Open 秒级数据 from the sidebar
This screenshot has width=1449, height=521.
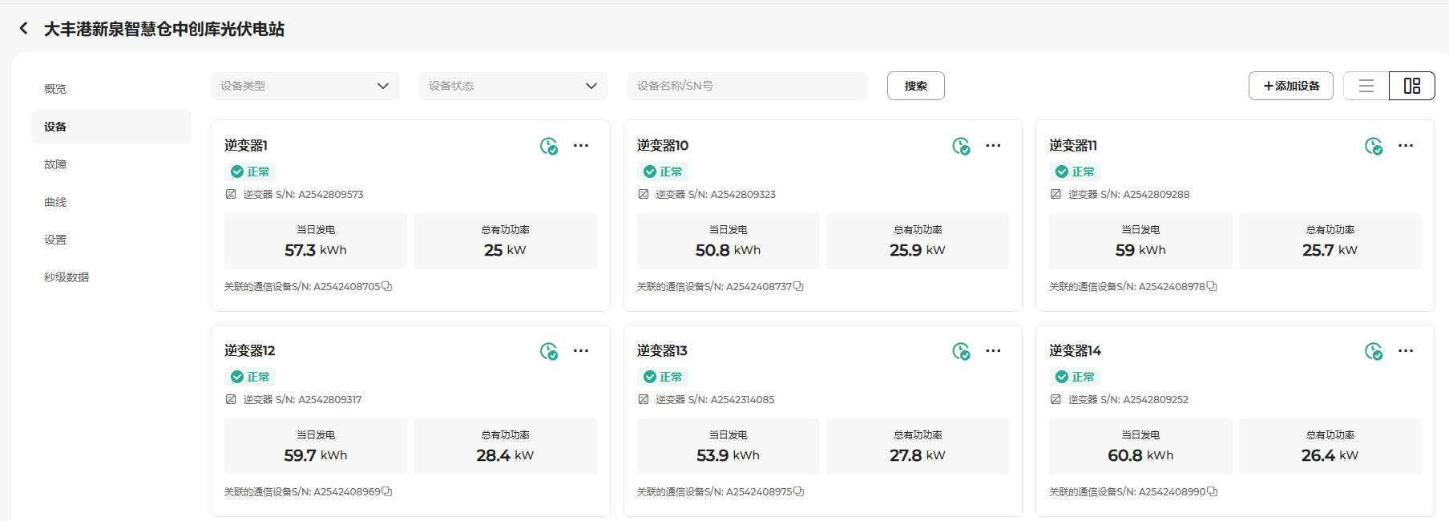(67, 277)
